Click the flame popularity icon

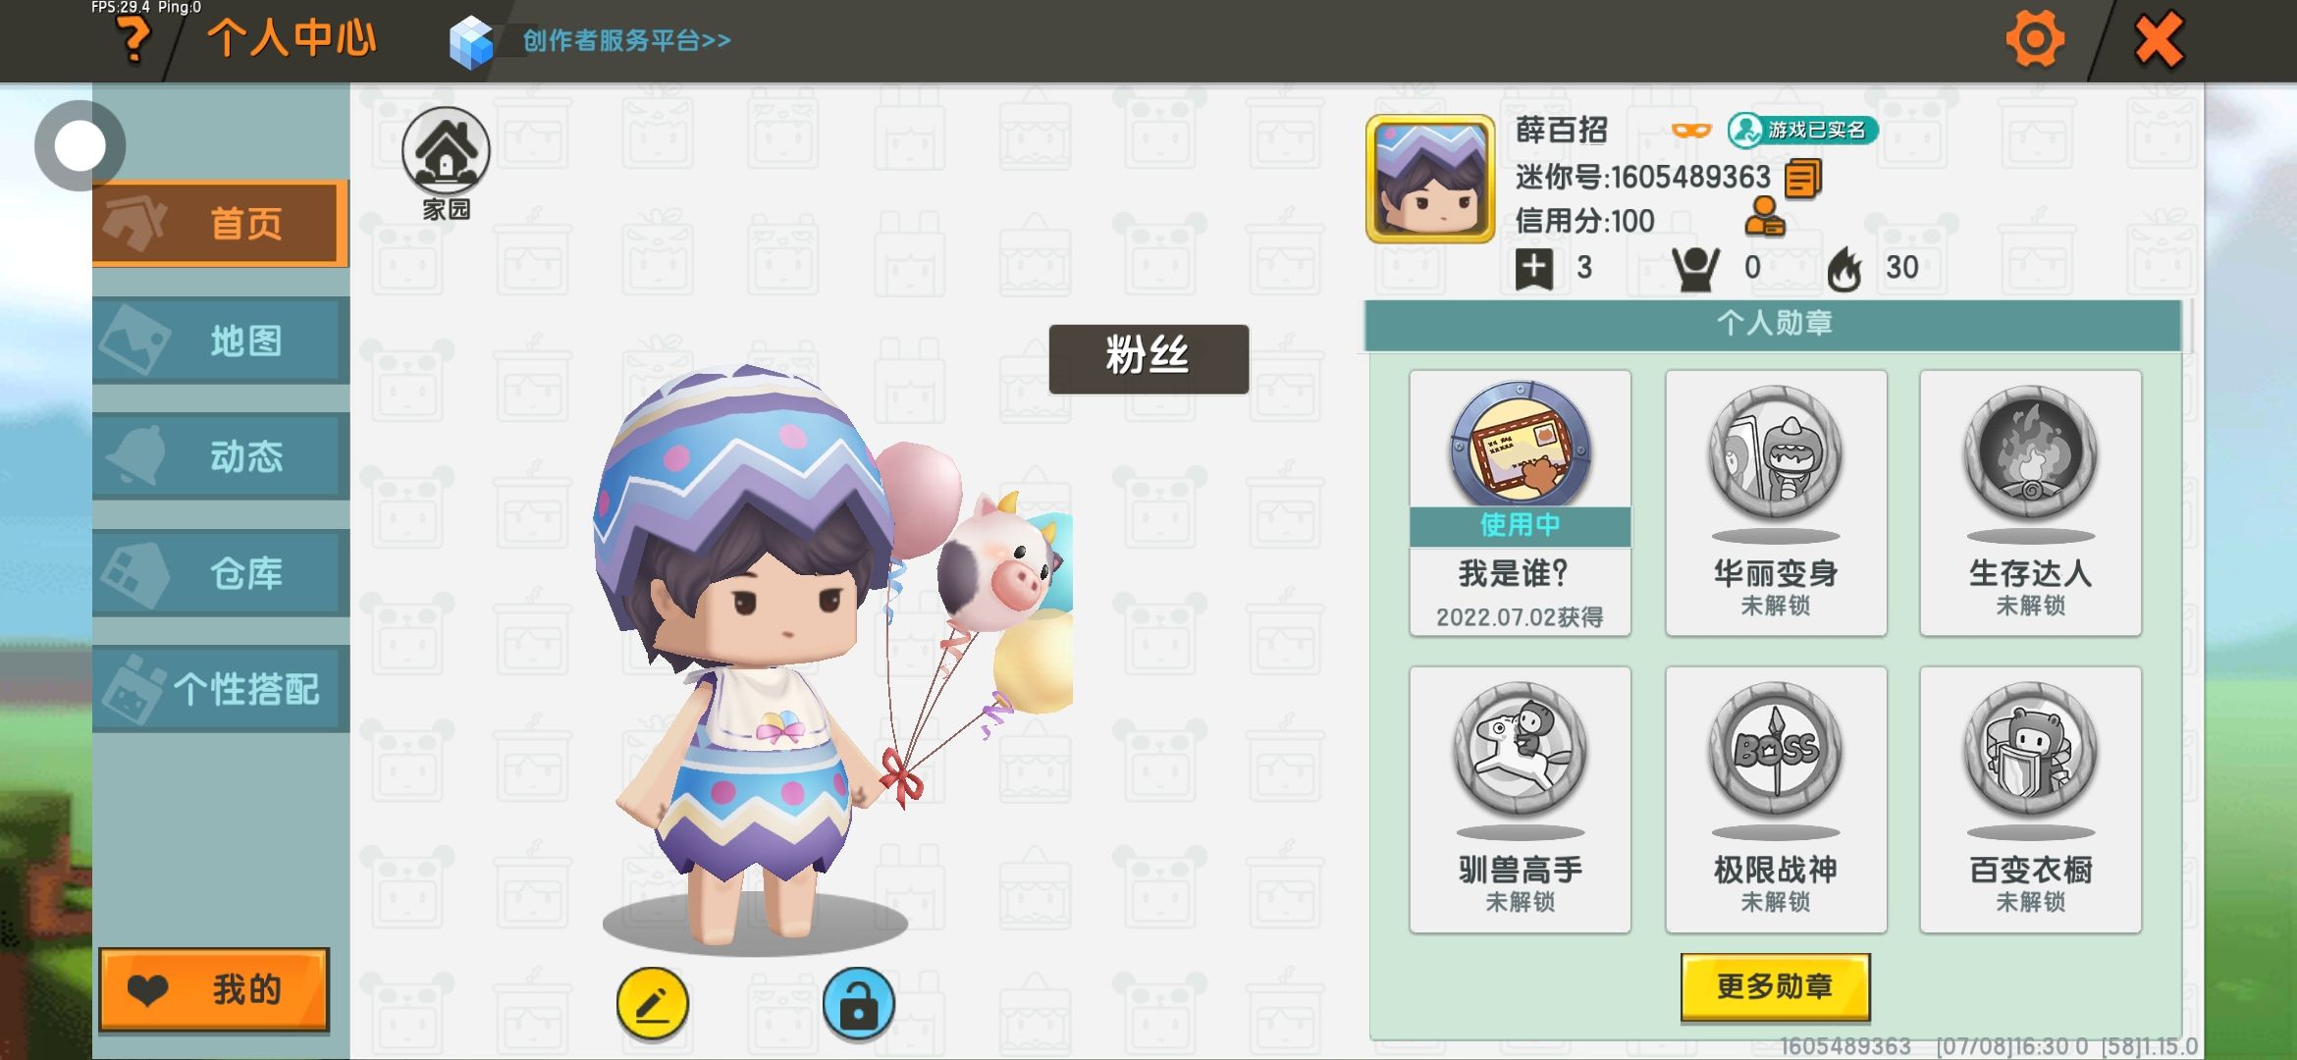(x=1844, y=268)
